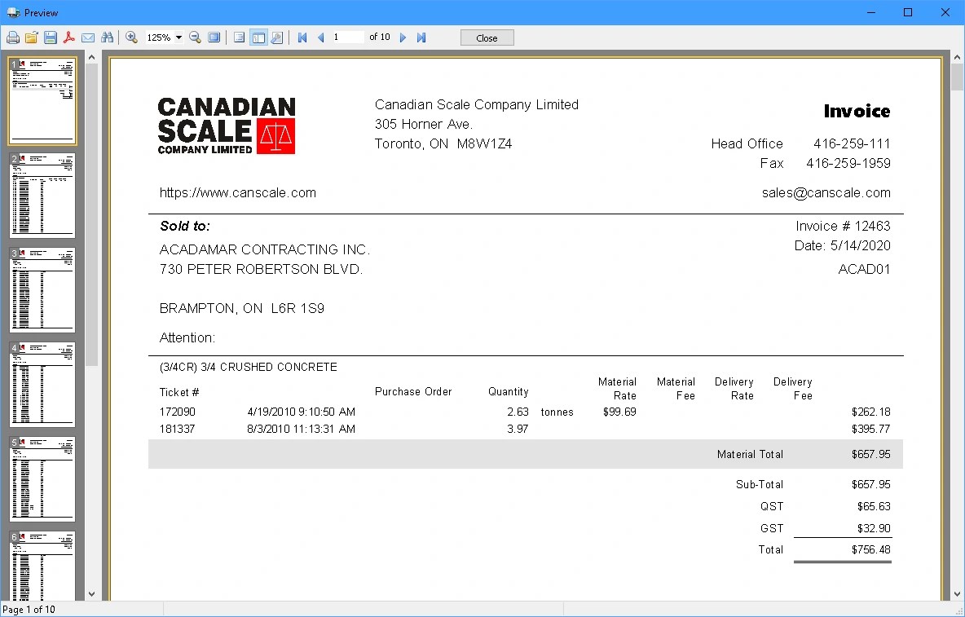Select the previous page arrow

pyautogui.click(x=320, y=37)
